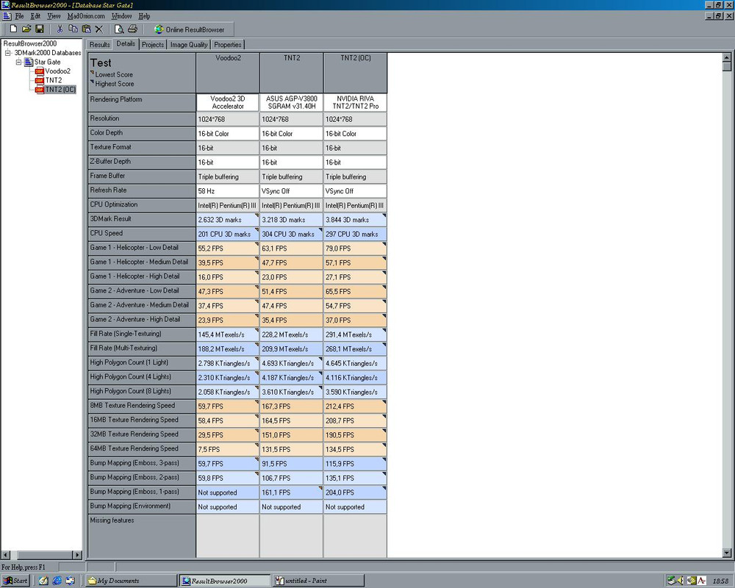
Task: Select the TNT2 (OC) tree entry
Action: click(x=60, y=89)
